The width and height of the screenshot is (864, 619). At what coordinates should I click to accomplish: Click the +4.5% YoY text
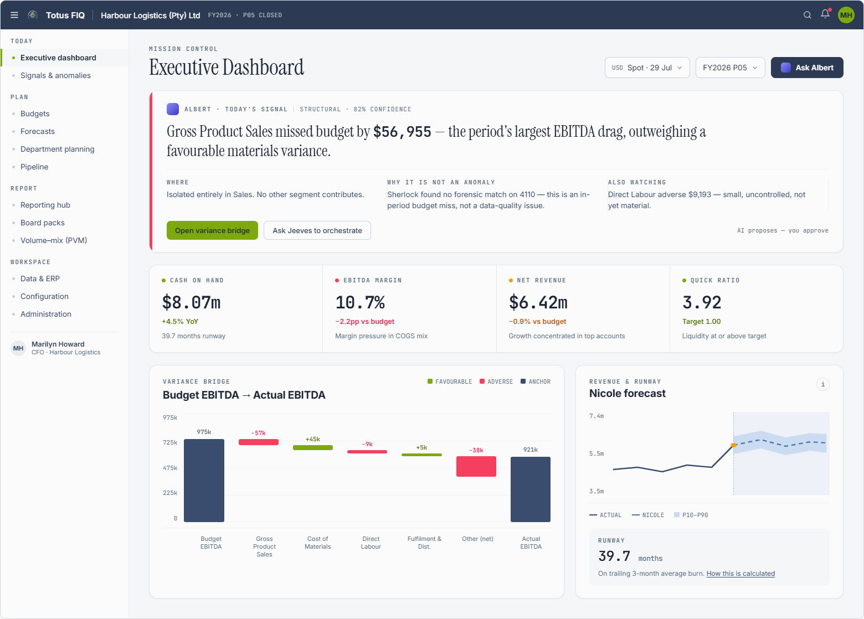coord(180,322)
